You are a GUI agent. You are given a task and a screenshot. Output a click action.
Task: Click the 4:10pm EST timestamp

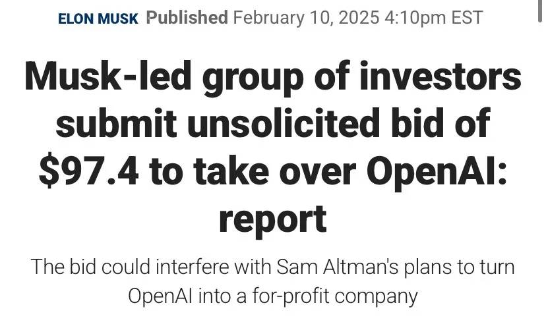point(433,17)
